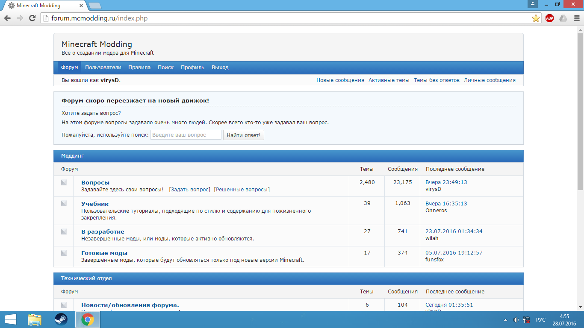Click status icon beside Новости/обновления форума
This screenshot has height=328, width=584.
[64, 305]
